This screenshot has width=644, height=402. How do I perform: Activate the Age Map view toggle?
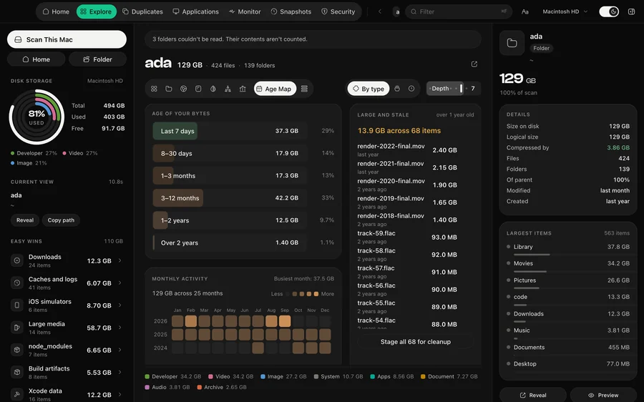[x=275, y=89]
